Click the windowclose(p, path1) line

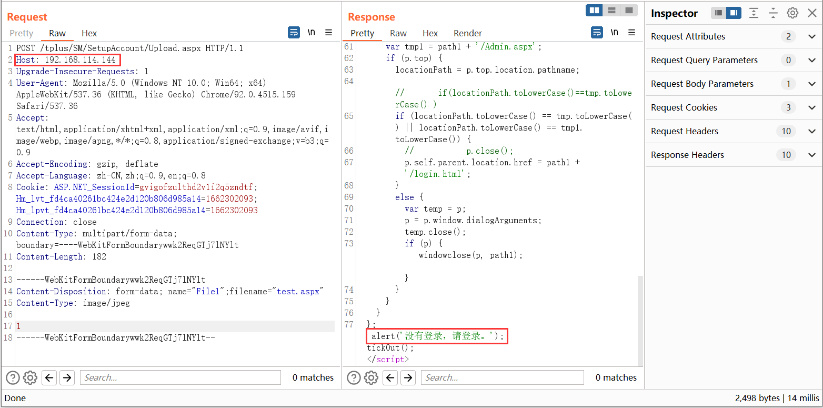pos(471,255)
